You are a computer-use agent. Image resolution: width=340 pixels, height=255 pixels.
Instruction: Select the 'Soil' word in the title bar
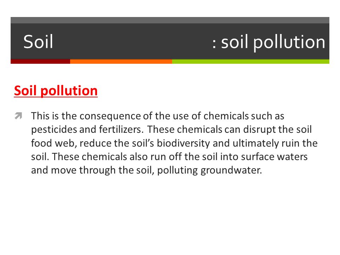(x=38, y=42)
